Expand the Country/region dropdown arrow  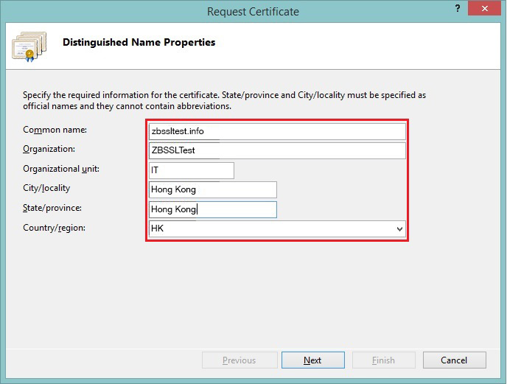pyautogui.click(x=399, y=229)
